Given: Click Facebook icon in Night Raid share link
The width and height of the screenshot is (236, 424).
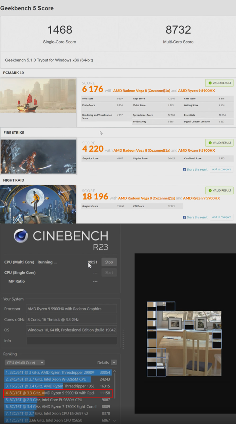Looking at the screenshot, I should click(x=184, y=217).
